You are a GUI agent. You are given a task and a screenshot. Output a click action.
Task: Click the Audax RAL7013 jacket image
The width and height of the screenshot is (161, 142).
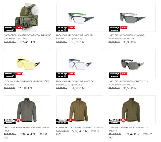pos(132,110)
